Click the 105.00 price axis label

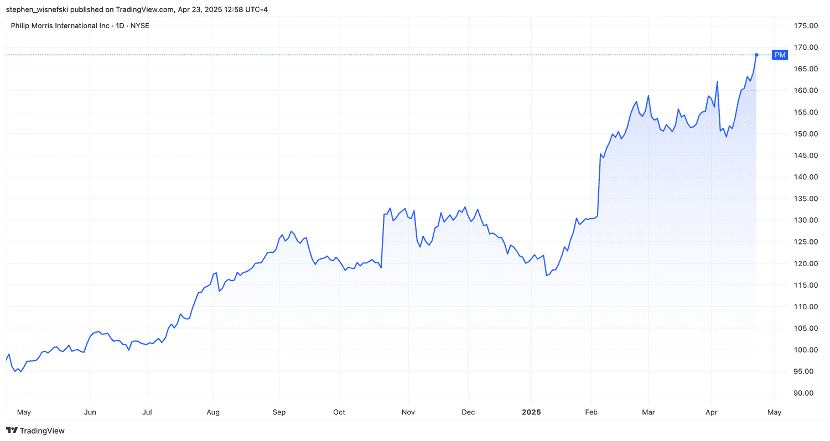point(805,328)
